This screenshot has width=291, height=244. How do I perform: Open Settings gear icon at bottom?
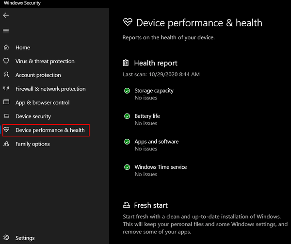tap(6, 238)
